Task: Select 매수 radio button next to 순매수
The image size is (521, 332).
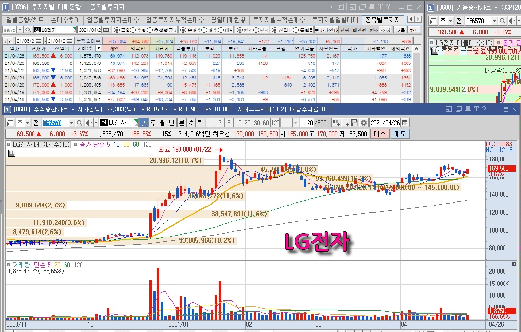Action: [204, 30]
